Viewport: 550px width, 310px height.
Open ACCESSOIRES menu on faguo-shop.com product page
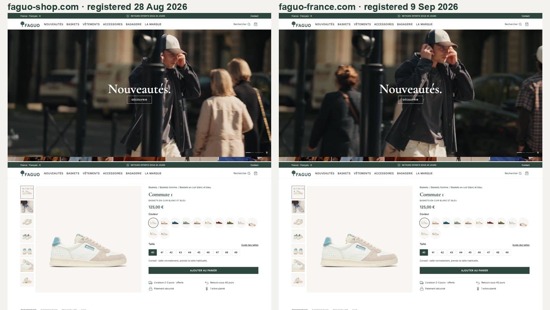pos(113,173)
